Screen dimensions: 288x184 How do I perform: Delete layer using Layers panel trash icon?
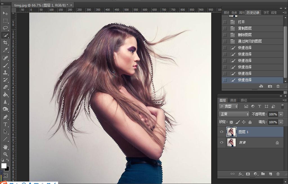coord(278,174)
